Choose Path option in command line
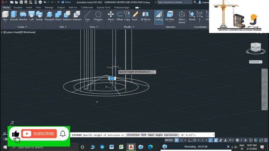The width and height of the screenshot is (269, 151). (x=143, y=135)
